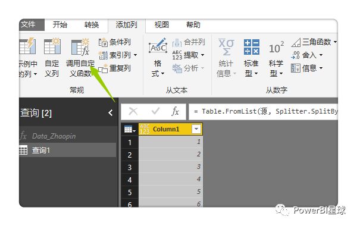Screen dimensions: 357x226
Task: Click the fx formula bar icon
Action: point(175,112)
